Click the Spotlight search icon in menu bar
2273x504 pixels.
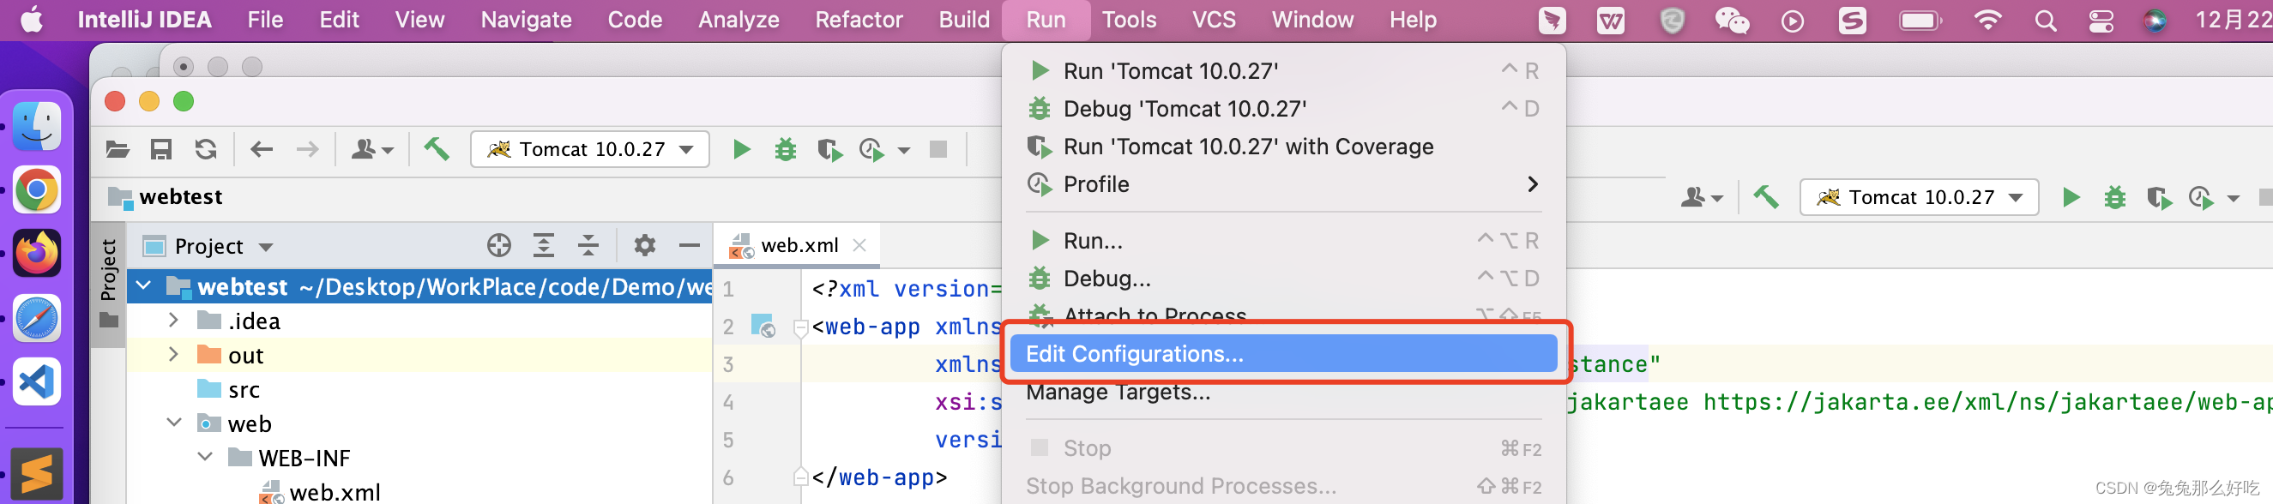(x=2046, y=21)
